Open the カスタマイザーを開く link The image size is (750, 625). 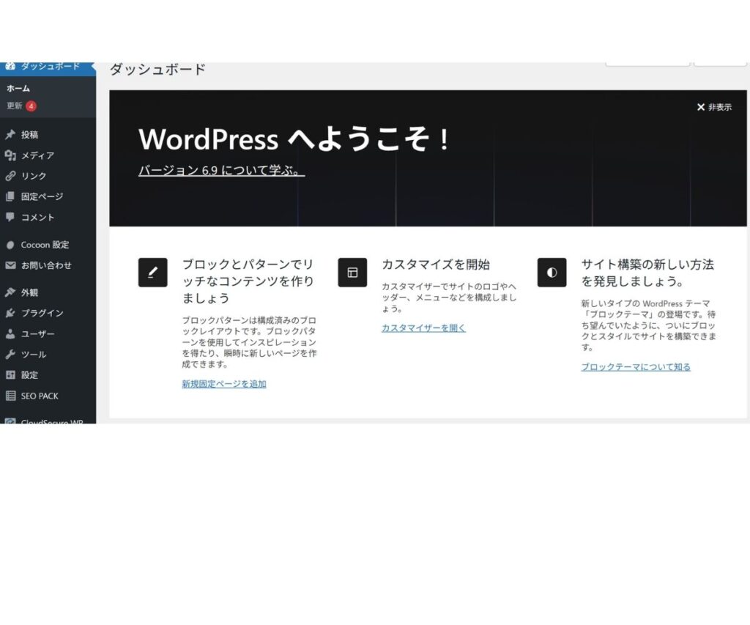coord(422,328)
